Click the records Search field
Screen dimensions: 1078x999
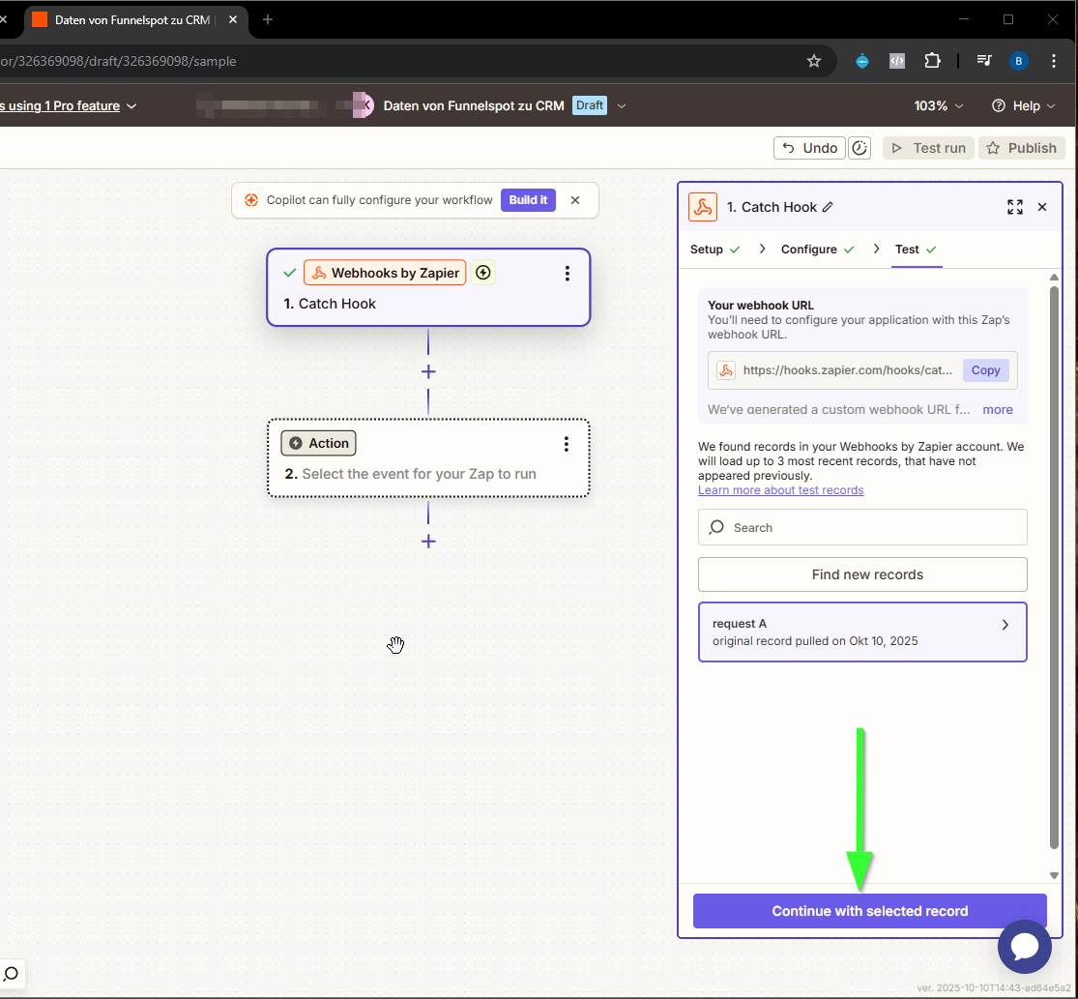(862, 527)
